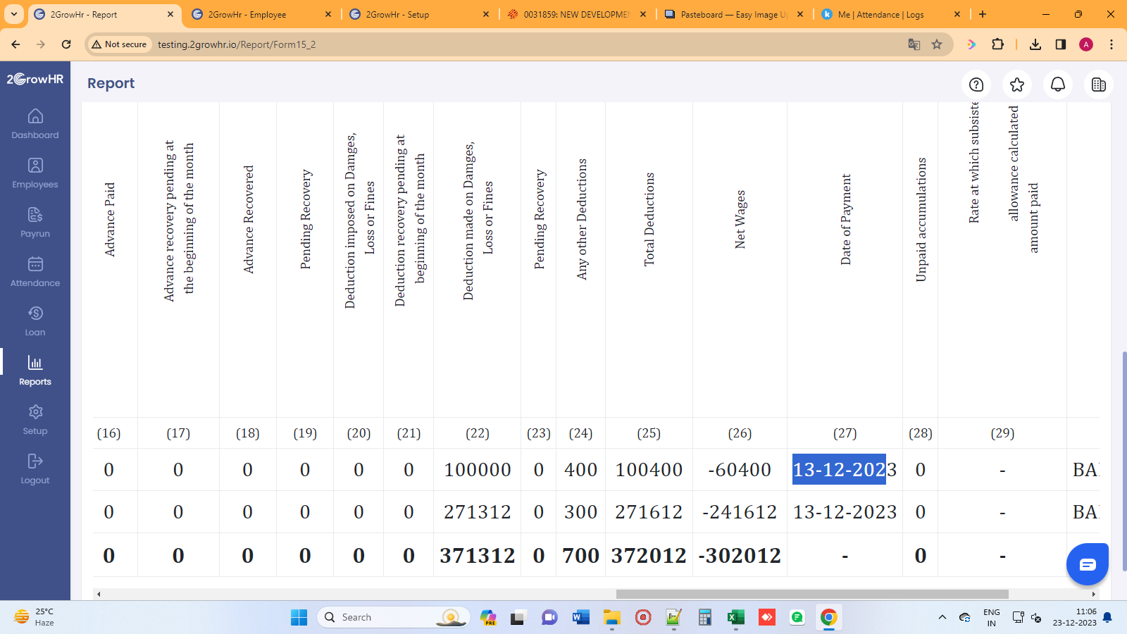1127x634 pixels.
Task: Go to Payrun in sidebar
Action: (x=35, y=223)
